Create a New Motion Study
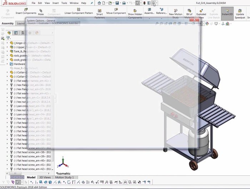 click(176, 12)
